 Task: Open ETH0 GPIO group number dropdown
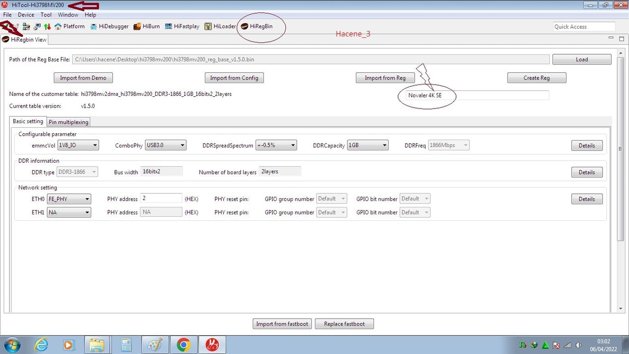click(332, 199)
